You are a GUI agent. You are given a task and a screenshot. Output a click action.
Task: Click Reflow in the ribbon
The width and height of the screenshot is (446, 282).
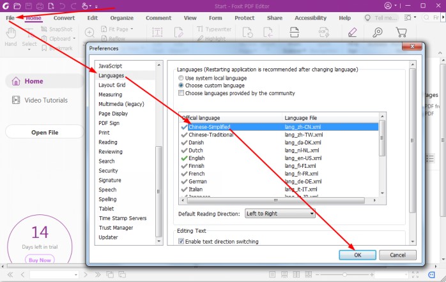113,39
